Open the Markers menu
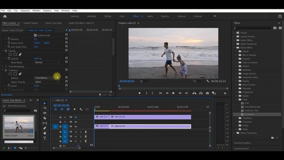Screen dimensions: 284x160 pos(36,11)
